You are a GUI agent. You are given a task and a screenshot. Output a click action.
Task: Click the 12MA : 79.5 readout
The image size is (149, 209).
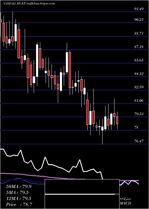(18, 199)
